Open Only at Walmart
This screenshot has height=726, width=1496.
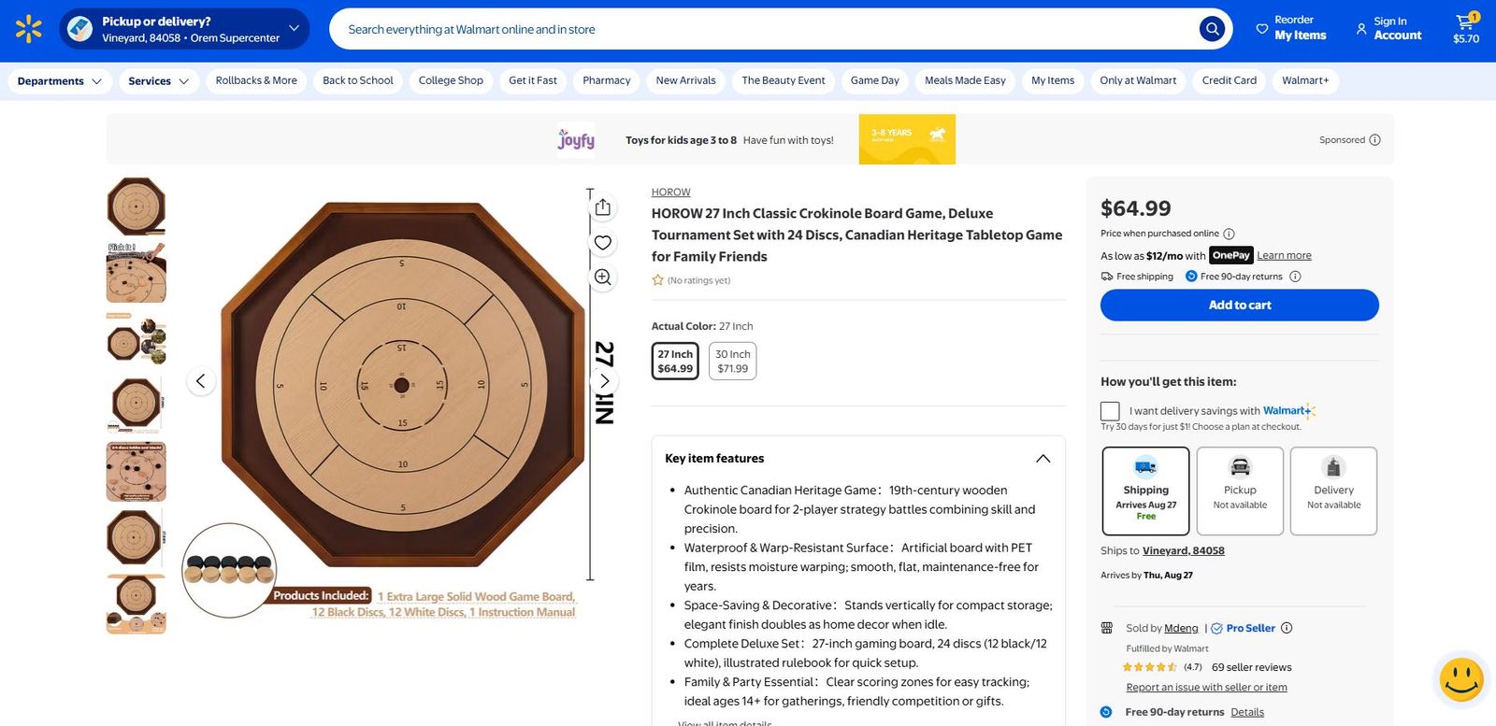coord(1138,81)
